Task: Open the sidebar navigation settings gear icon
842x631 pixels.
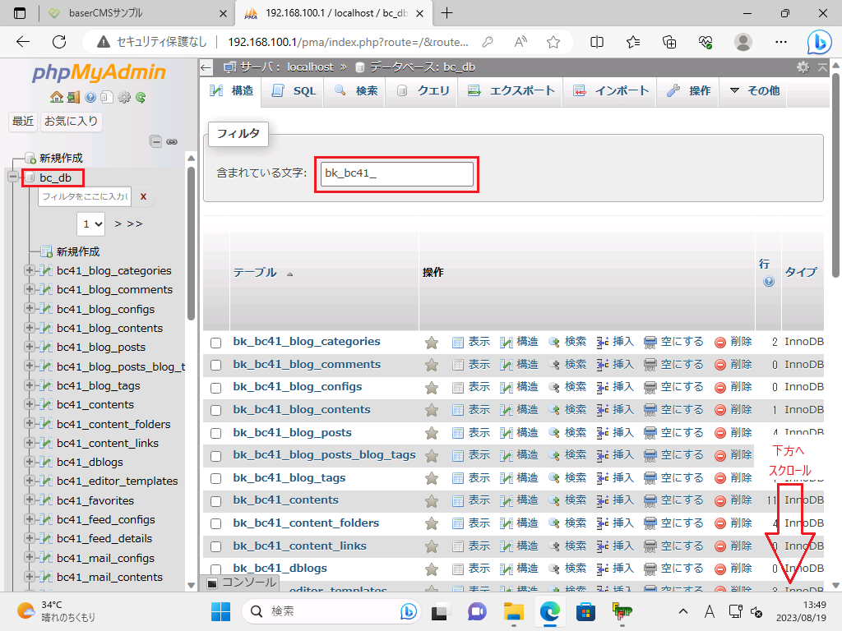Action: tap(124, 97)
